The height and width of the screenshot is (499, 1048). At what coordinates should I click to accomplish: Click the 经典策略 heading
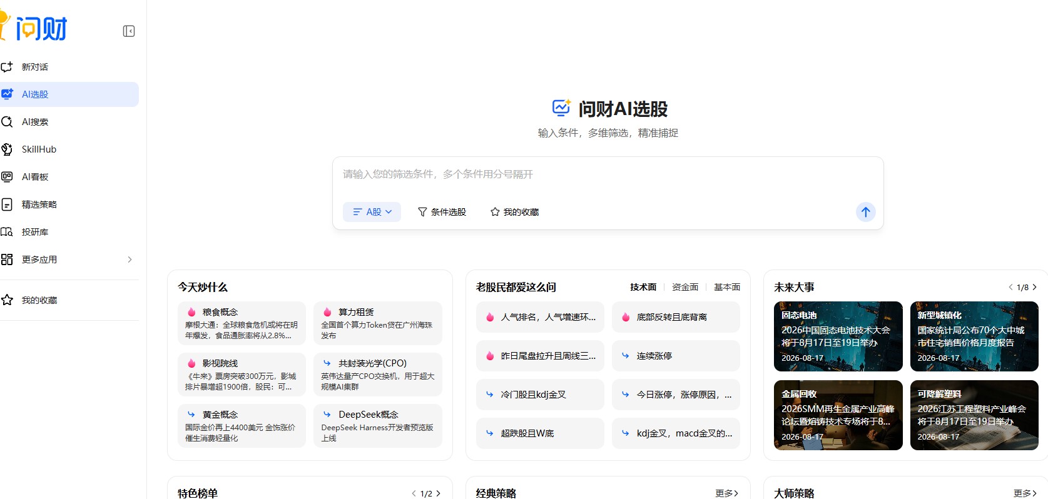tap(496, 493)
